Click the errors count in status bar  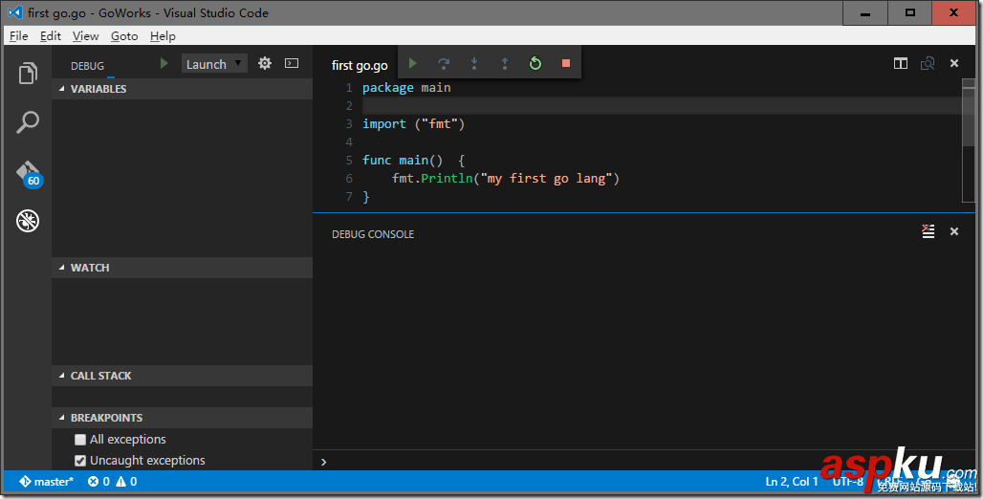[98, 482]
